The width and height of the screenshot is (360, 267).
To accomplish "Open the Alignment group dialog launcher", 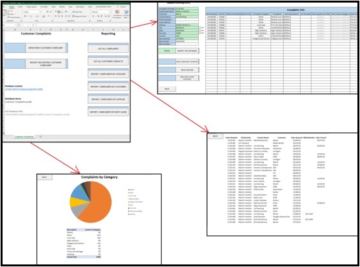I will pos(89,20).
